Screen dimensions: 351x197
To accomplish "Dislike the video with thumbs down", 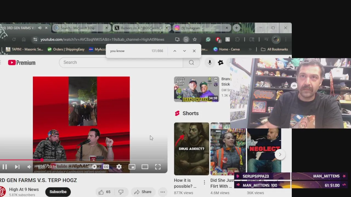I will coord(121,192).
